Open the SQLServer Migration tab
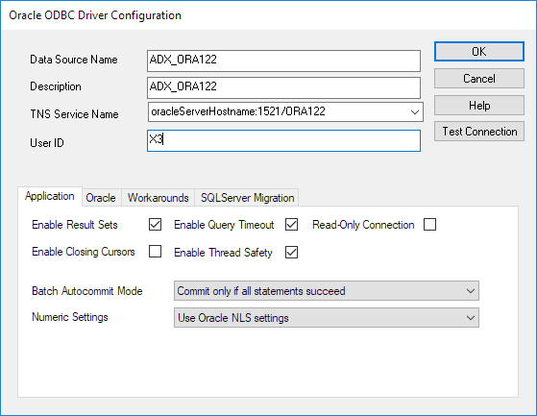Image resolution: width=537 pixels, height=416 pixels. coord(247,198)
